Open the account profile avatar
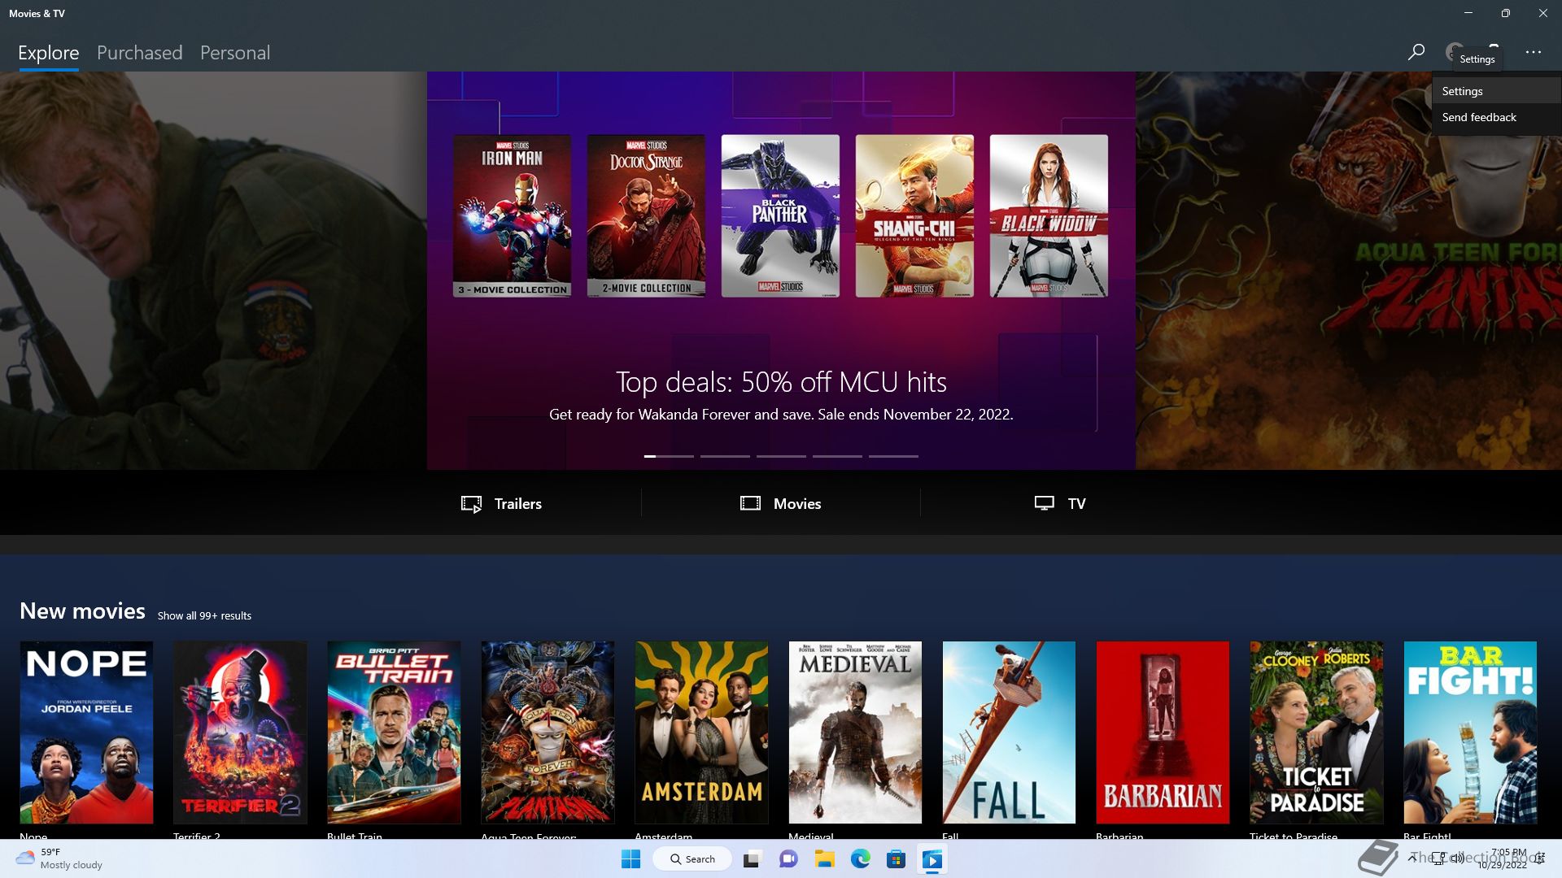 point(1454,50)
